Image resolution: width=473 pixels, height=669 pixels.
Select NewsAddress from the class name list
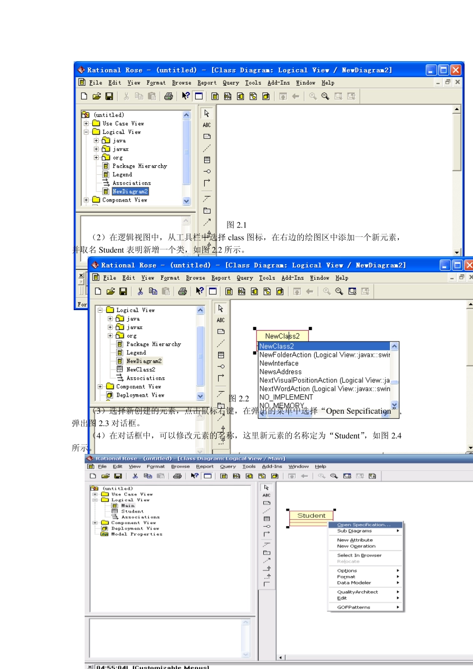pos(280,372)
